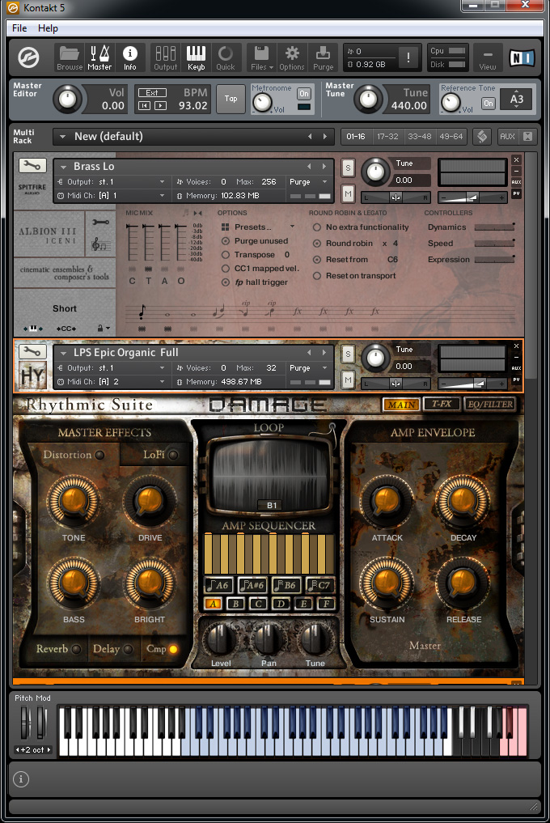The width and height of the screenshot is (550, 823).
Task: Adjust the Dynamics controller slider
Action: [x=493, y=227]
